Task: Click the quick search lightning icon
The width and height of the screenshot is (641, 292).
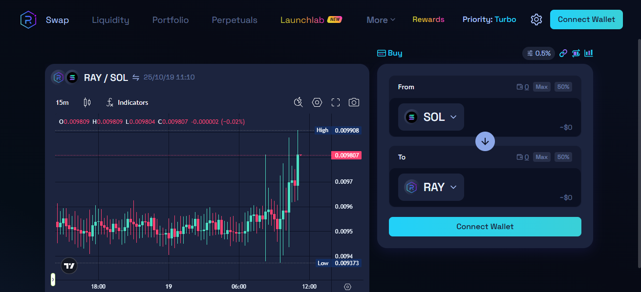Action: point(299,102)
